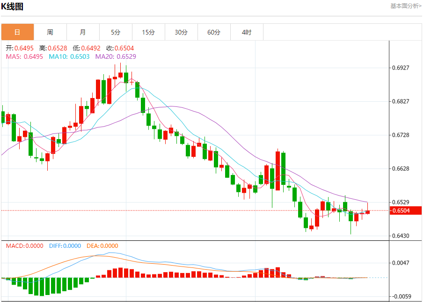Open the 4时 timeframe tab
This screenshot has width=424, height=302.
coord(247,32)
